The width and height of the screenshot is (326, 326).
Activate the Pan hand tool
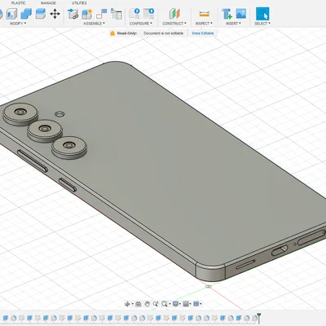click(x=147, y=304)
